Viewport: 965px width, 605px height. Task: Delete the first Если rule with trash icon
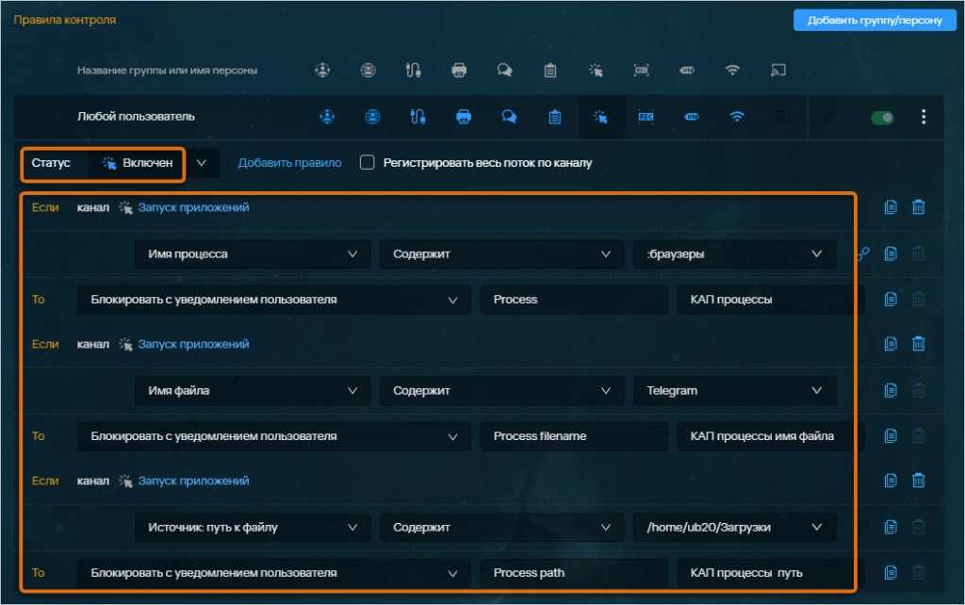918,207
